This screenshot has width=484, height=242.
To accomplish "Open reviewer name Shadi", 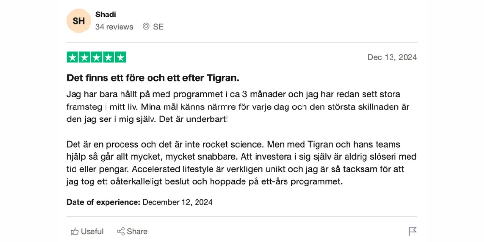I will (x=106, y=14).
